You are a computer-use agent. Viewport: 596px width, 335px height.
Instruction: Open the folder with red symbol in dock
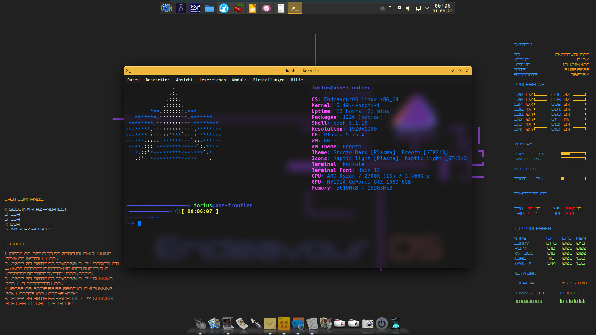point(340,324)
